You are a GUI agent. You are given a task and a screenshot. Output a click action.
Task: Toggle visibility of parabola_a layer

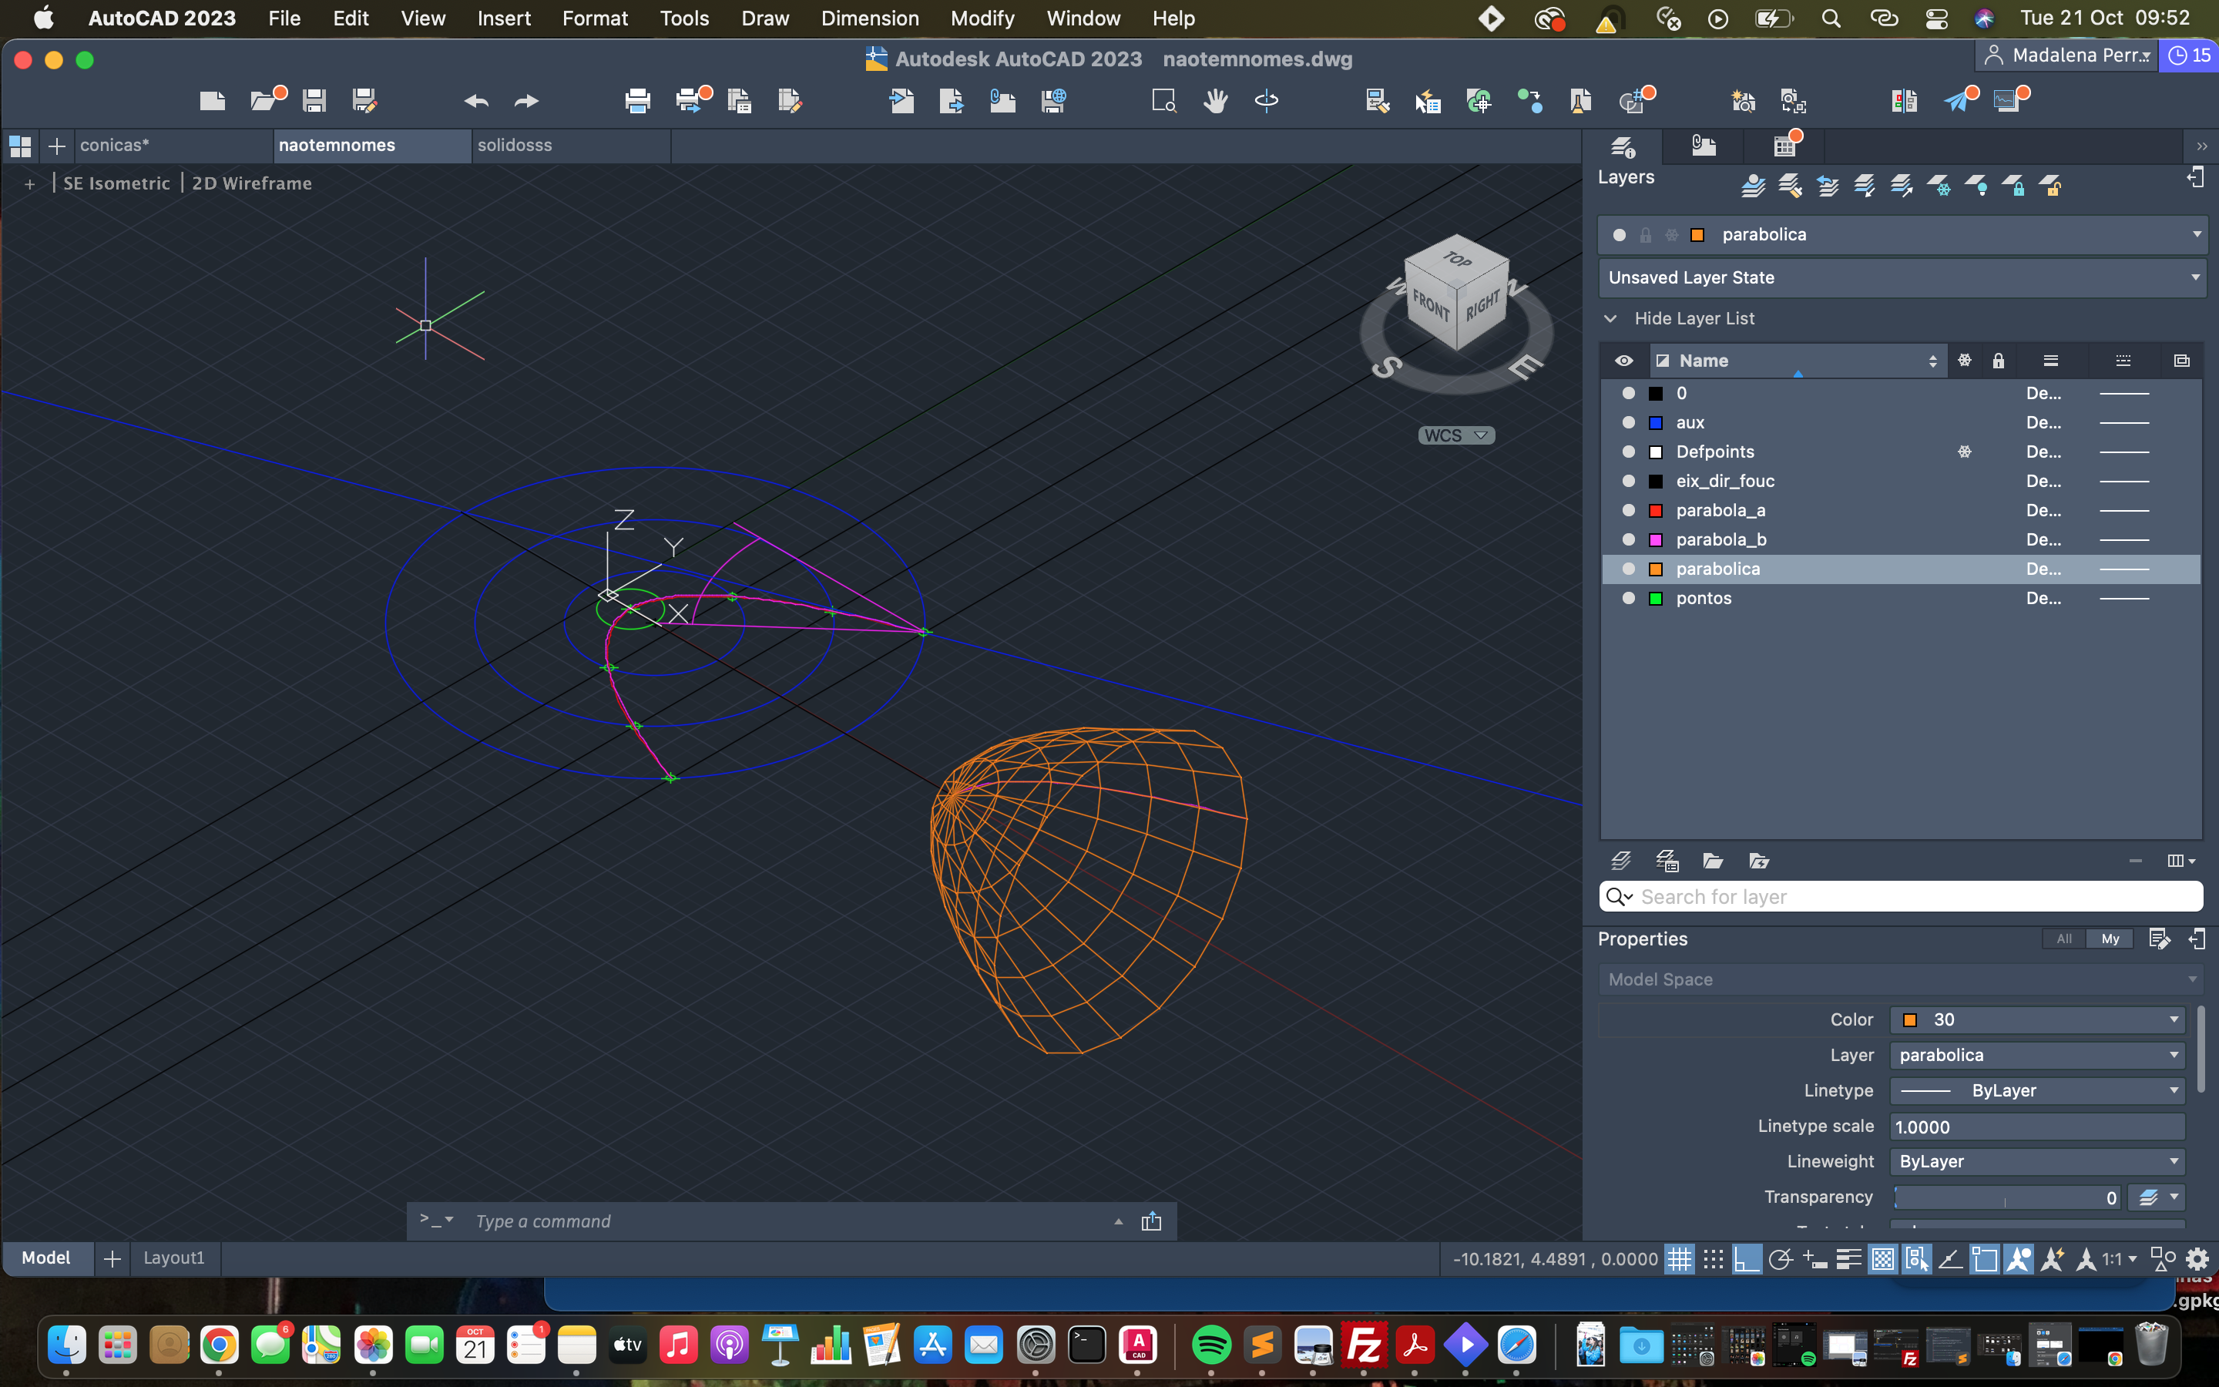coord(1629,510)
